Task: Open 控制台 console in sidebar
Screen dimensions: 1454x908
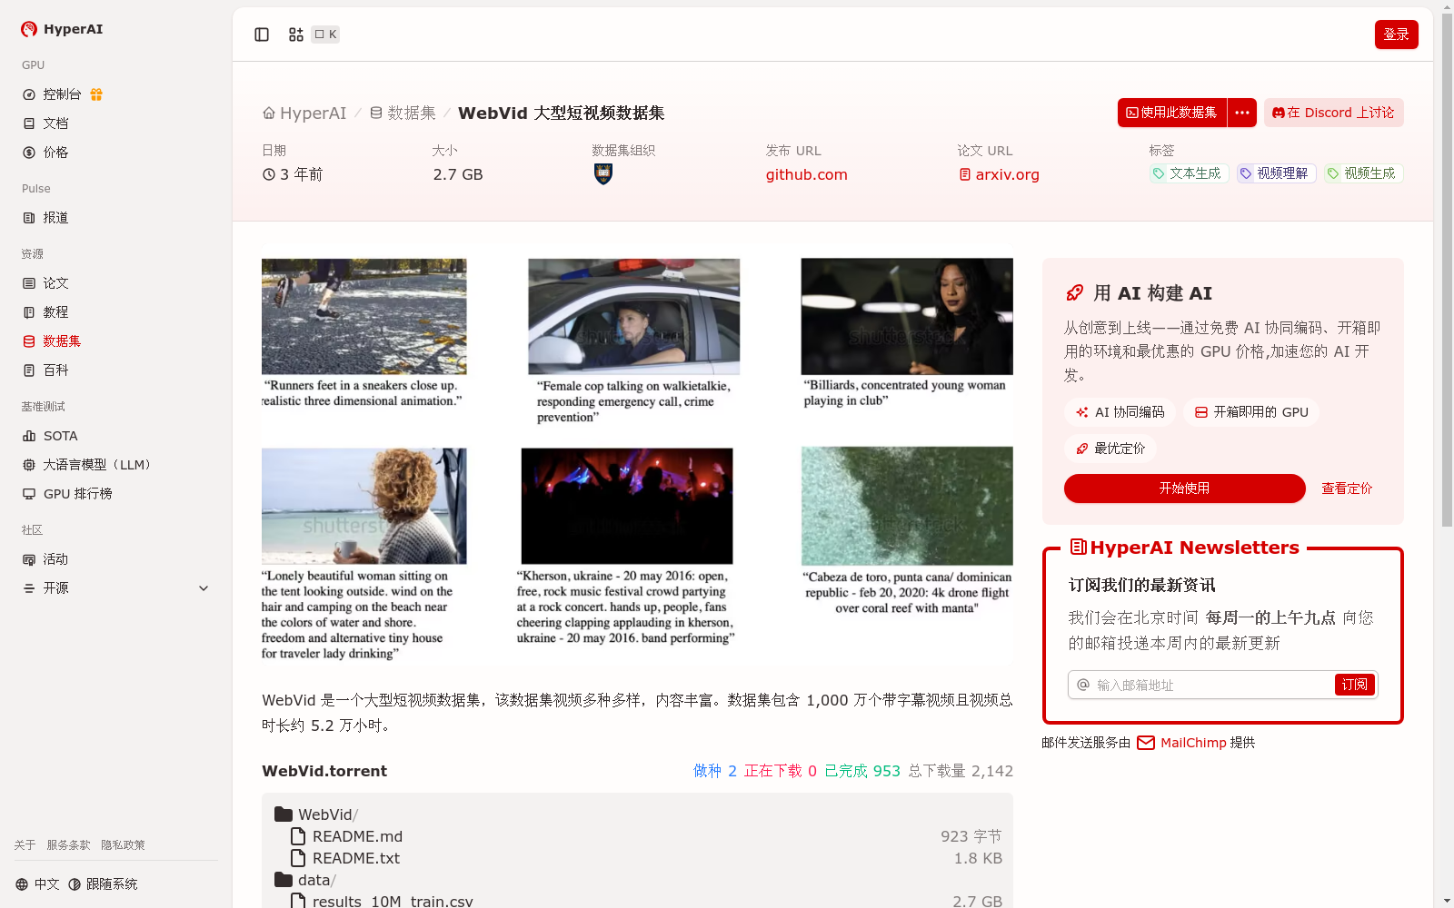Action: click(62, 94)
